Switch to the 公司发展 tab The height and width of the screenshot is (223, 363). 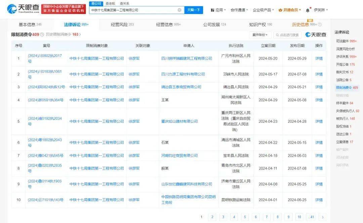tap(214, 24)
